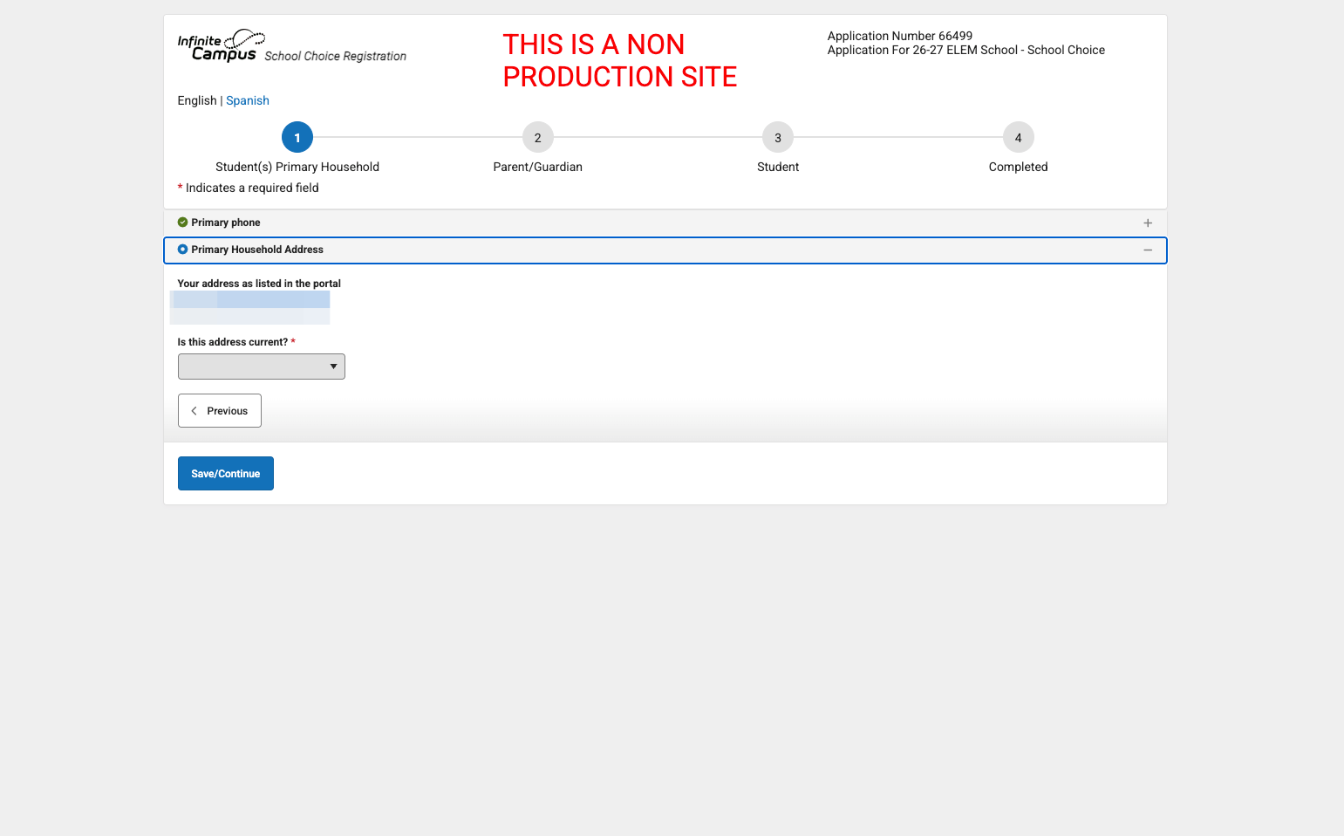Go to step 1 circle Student(s) Primary Household
This screenshot has width=1344, height=836.
[x=297, y=137]
